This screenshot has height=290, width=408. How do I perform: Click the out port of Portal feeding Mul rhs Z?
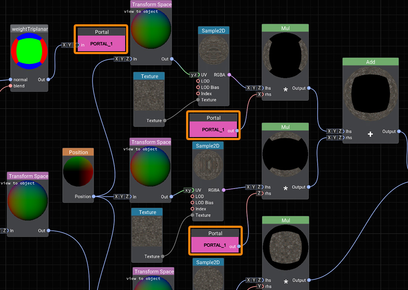click(x=238, y=246)
